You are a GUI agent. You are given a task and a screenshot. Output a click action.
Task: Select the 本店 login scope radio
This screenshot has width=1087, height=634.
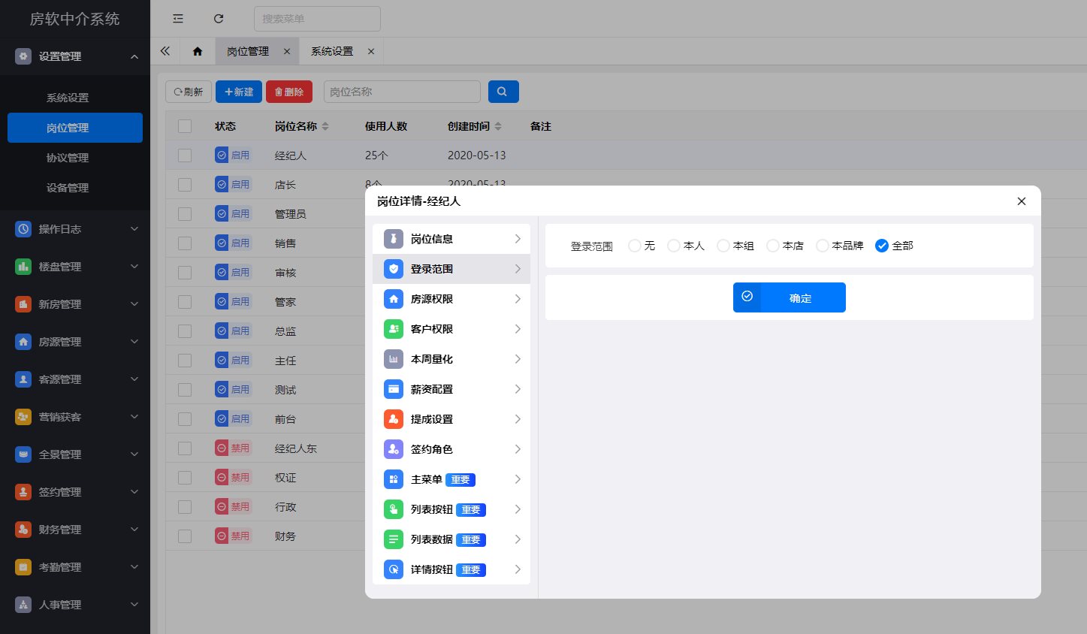point(773,246)
